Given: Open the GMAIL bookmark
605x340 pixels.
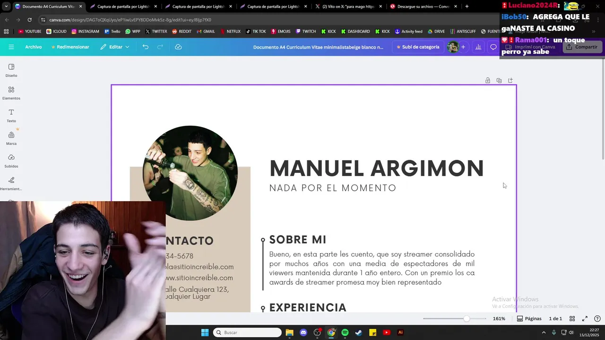Looking at the screenshot, I should point(206,31).
